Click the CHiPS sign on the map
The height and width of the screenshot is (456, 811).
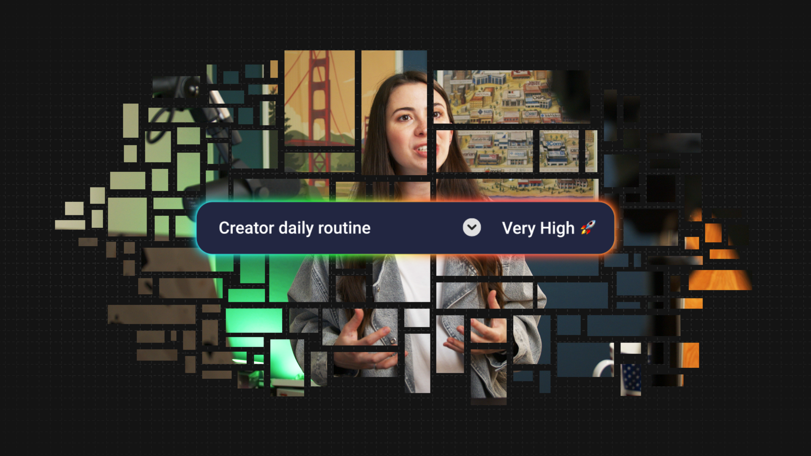539,97
